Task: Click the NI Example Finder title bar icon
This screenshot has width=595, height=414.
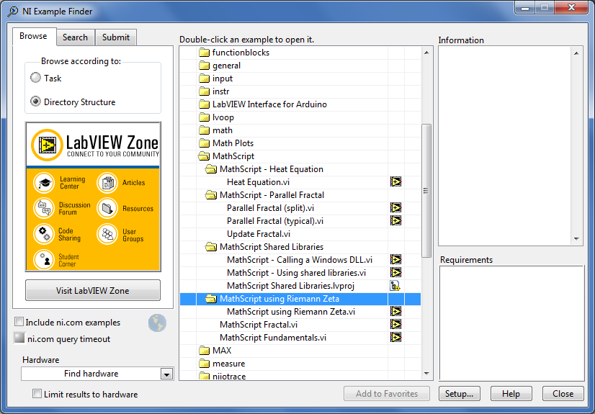Action: click(x=12, y=12)
